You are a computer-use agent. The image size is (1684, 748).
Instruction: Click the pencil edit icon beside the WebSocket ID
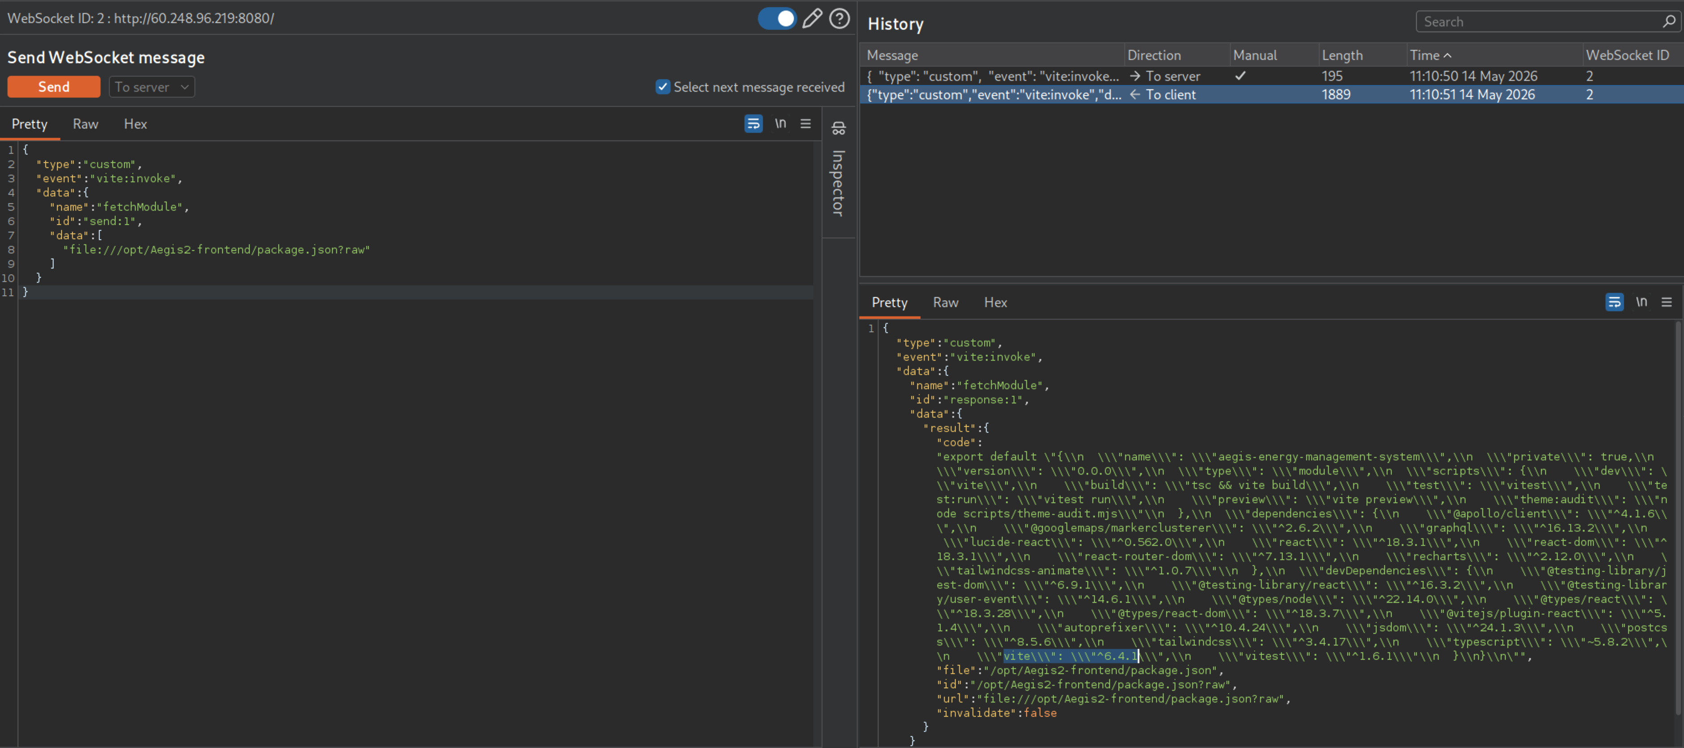click(x=812, y=18)
